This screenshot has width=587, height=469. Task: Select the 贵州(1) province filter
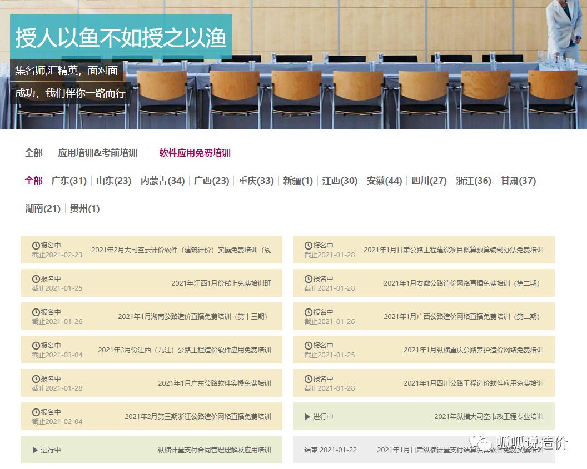85,208
